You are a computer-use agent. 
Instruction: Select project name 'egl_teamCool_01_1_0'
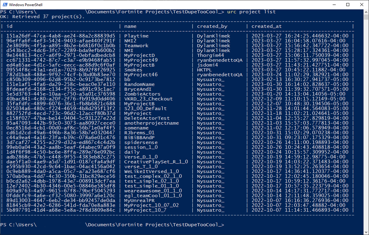coord(153,196)
